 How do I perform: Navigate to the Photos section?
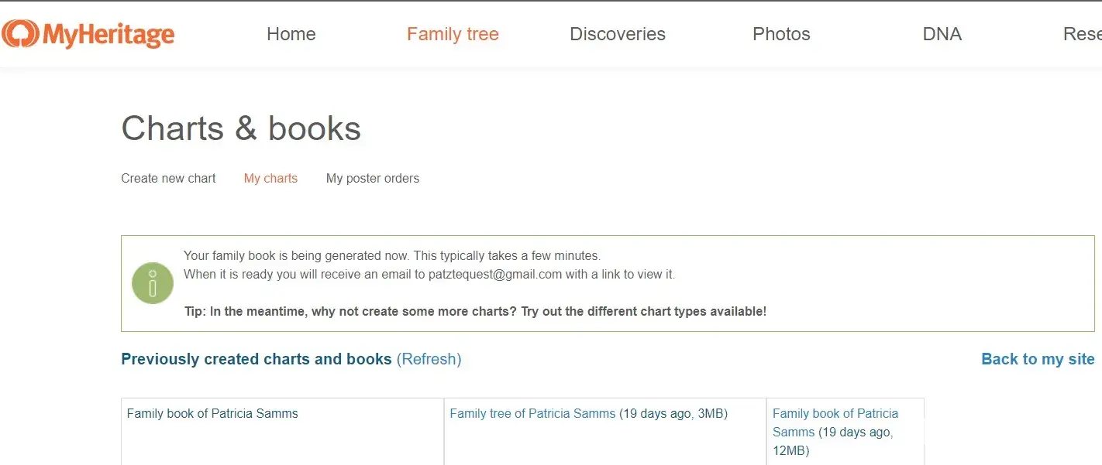pyautogui.click(x=781, y=34)
